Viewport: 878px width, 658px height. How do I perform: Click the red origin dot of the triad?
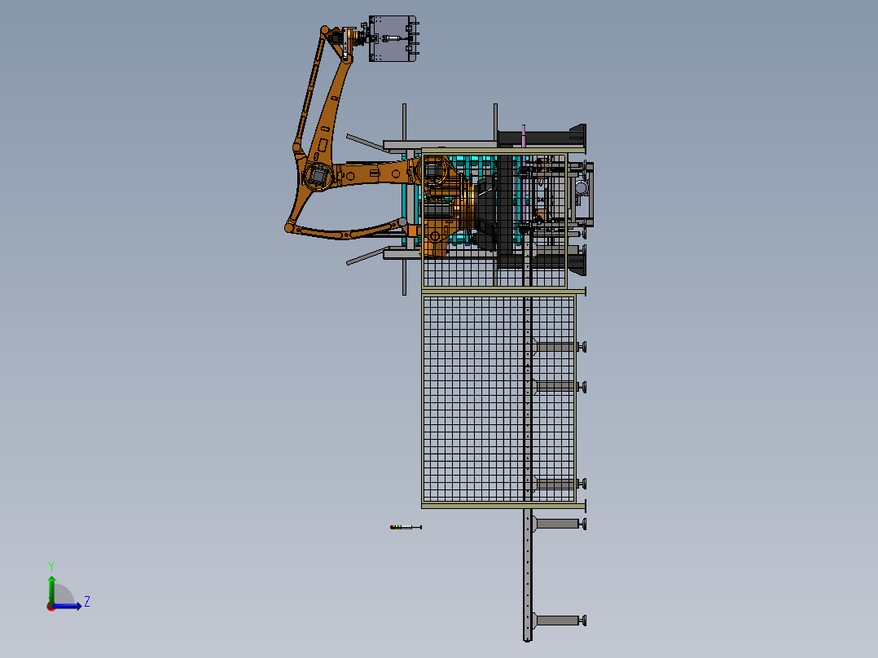(50, 607)
